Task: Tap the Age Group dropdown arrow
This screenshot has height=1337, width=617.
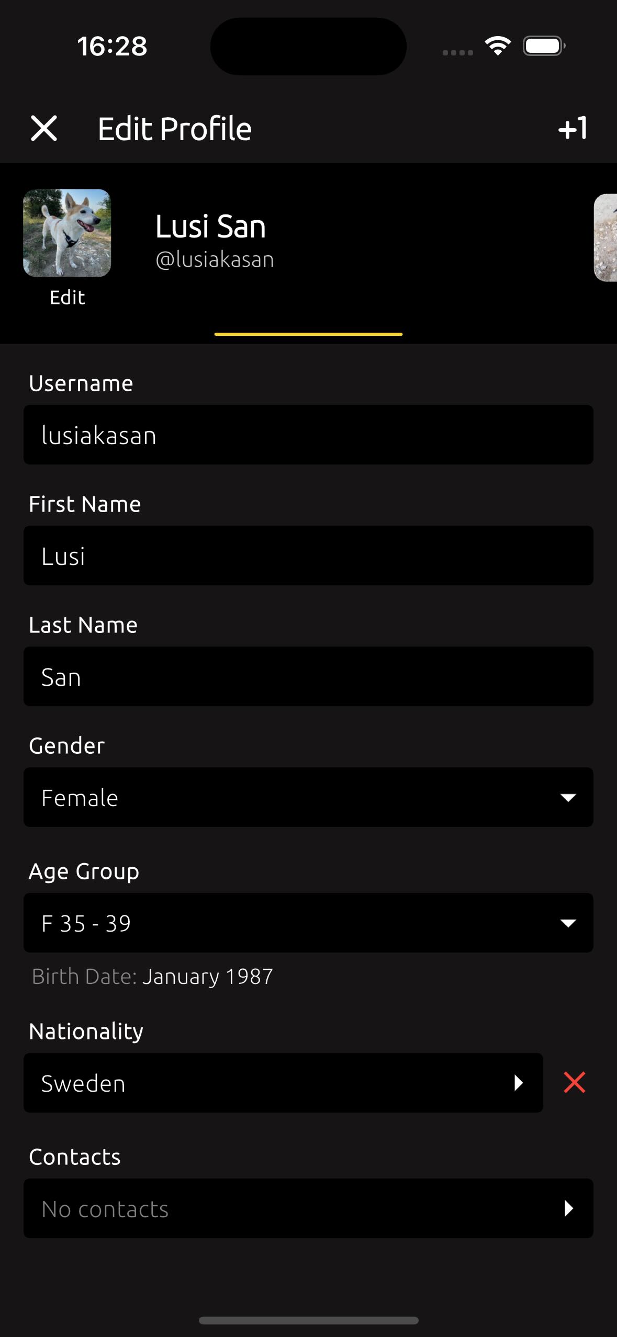Action: click(568, 923)
